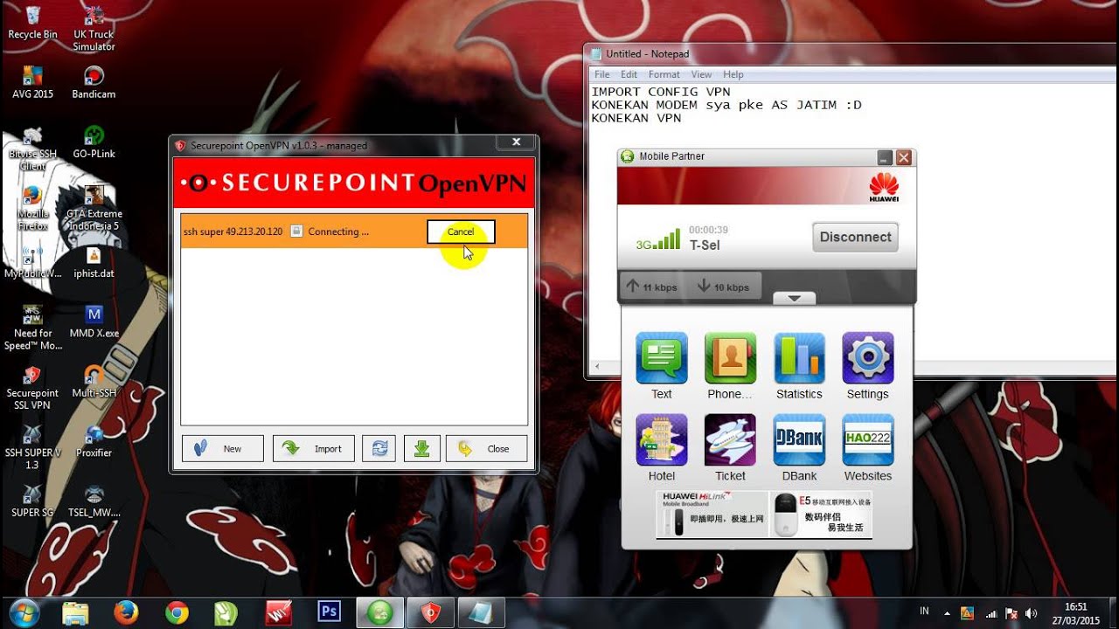1119x629 pixels.
Task: Disconnect the T-Sel mobile connection
Action: (855, 237)
